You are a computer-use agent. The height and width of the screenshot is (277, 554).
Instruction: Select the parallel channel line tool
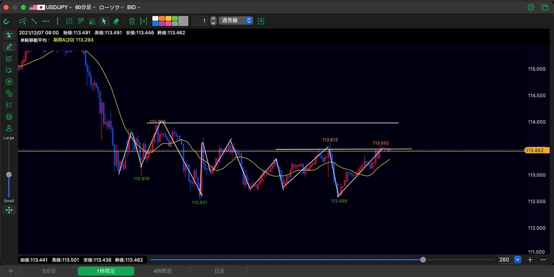(23, 21)
